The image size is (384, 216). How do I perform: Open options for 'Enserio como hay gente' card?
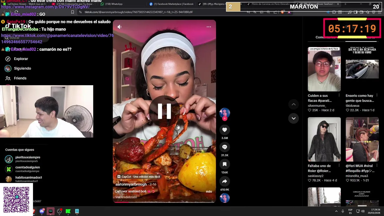click(377, 95)
